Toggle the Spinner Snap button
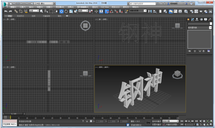This screenshot has height=128, width=215. pos(121,11)
